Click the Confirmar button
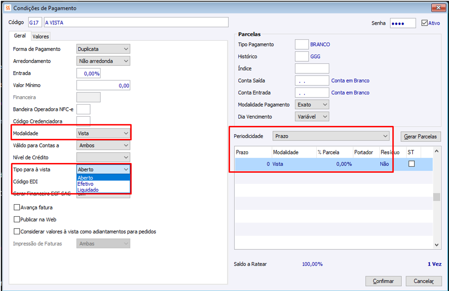This screenshot has height=291, width=449. click(x=383, y=281)
